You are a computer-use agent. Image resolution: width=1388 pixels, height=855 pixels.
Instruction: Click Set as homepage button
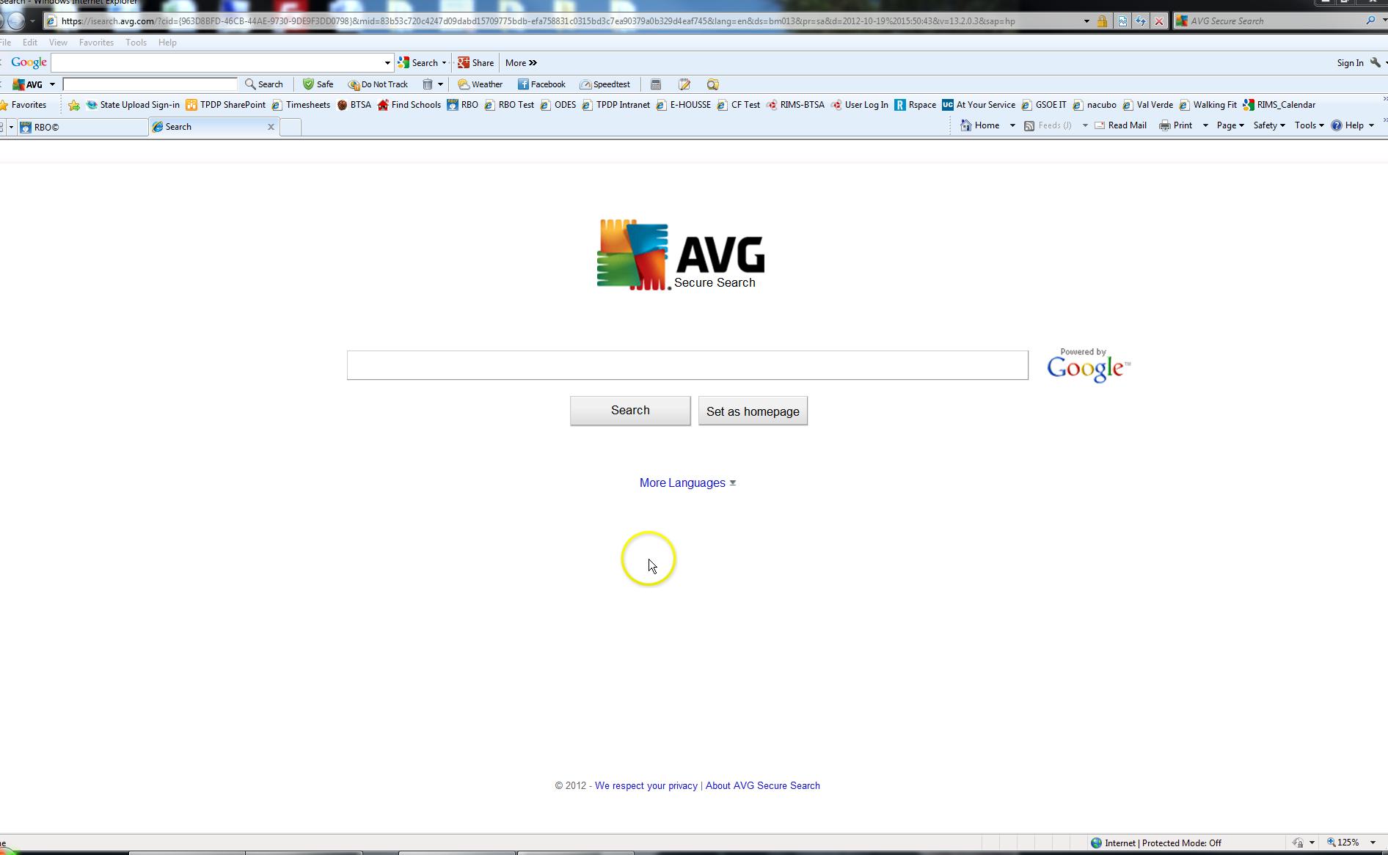pyautogui.click(x=753, y=411)
